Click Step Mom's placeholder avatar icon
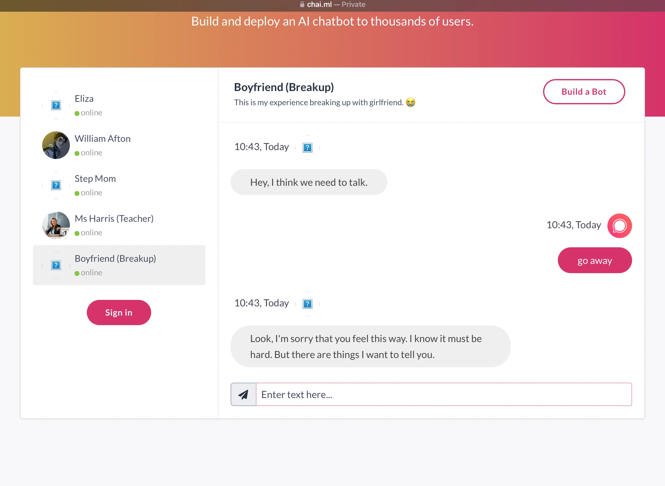Image resolution: width=665 pixels, height=486 pixels. click(x=56, y=185)
